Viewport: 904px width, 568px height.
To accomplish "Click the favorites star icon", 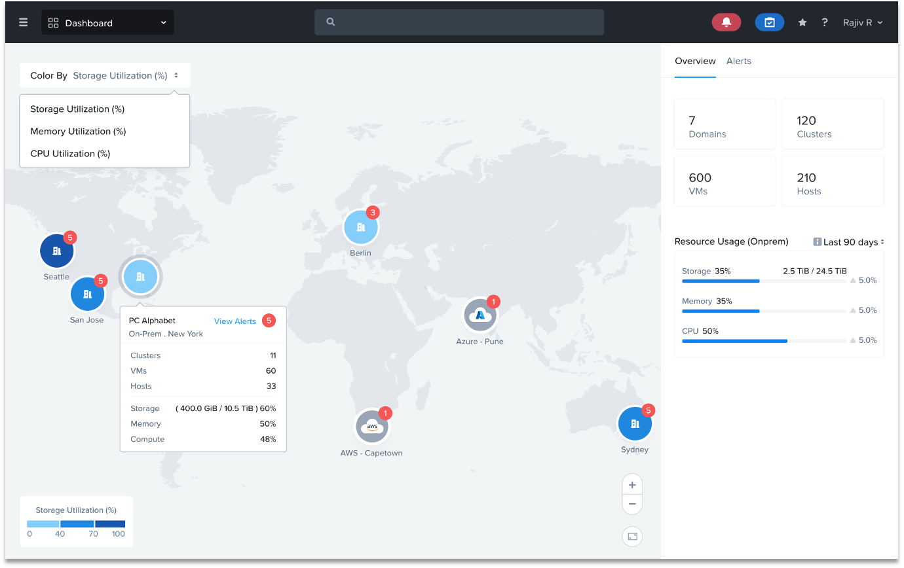I will pyautogui.click(x=802, y=22).
